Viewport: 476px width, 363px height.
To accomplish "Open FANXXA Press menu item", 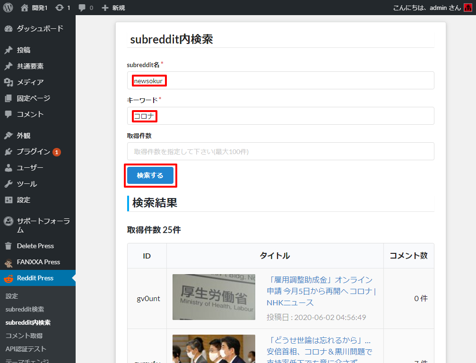I will click(x=38, y=262).
